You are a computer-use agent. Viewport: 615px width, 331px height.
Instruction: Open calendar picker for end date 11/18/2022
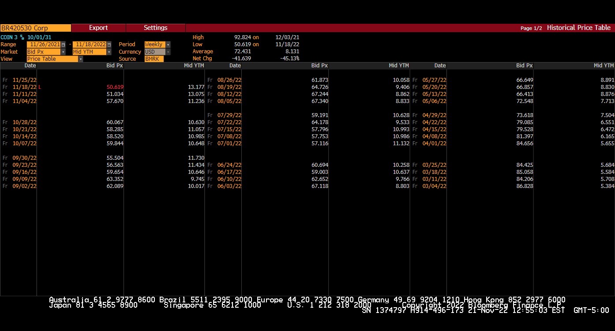[109, 44]
